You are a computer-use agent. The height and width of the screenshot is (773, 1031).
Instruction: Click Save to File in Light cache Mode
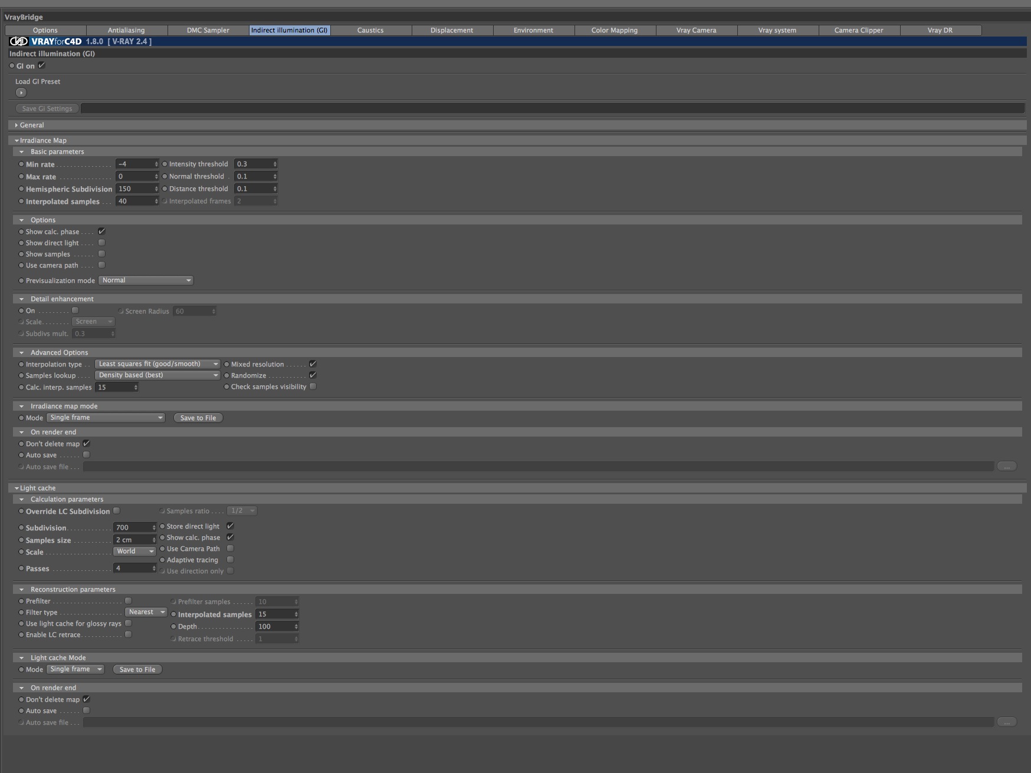[137, 669]
